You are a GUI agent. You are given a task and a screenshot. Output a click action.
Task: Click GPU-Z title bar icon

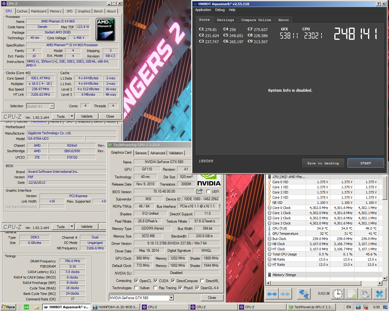click(x=111, y=145)
